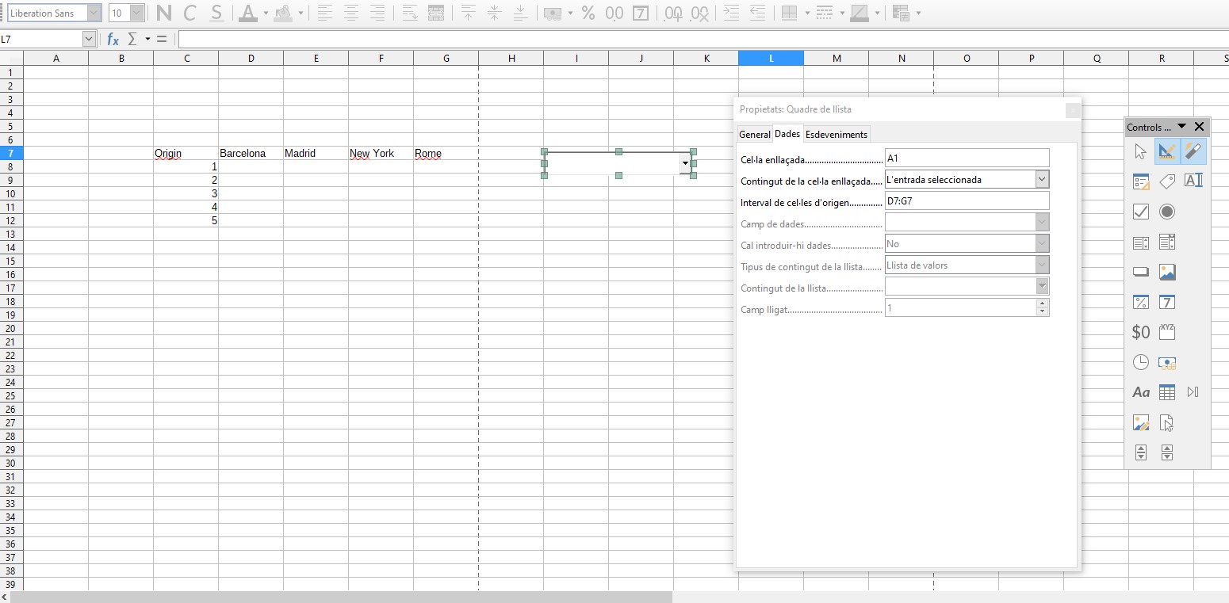The image size is (1229, 603).
Task: Add a decimal place
Action: (x=673, y=13)
